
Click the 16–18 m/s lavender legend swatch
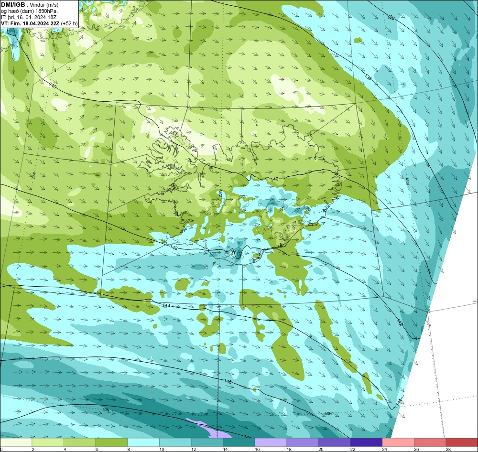pos(271,442)
